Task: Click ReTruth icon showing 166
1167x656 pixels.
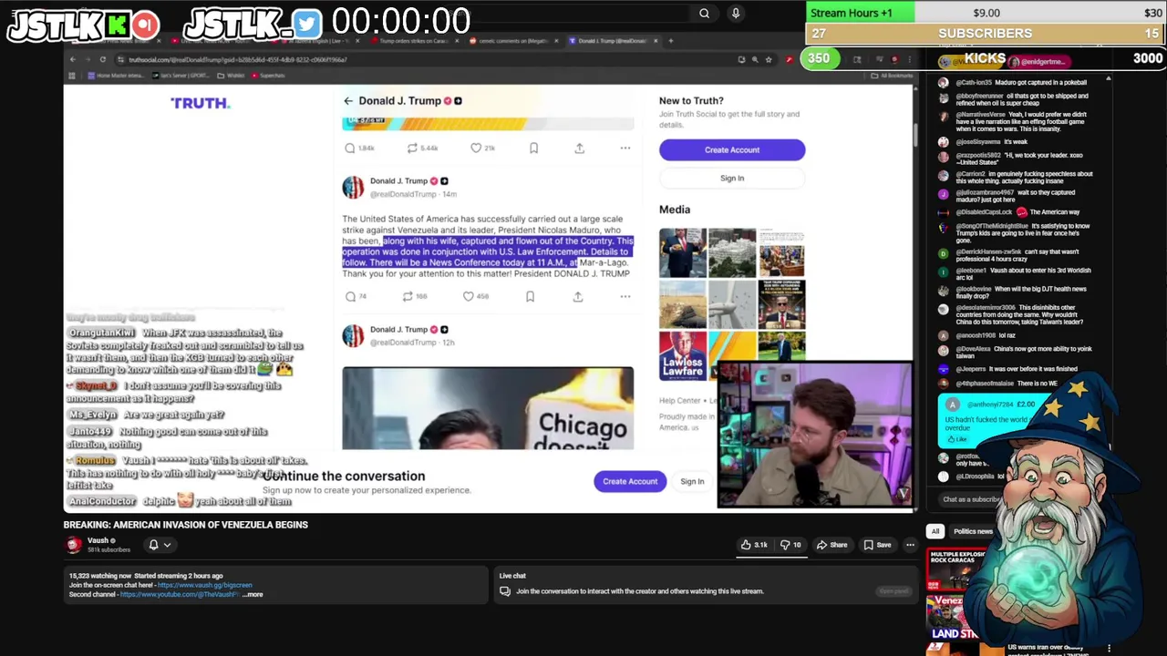Action: [408, 296]
